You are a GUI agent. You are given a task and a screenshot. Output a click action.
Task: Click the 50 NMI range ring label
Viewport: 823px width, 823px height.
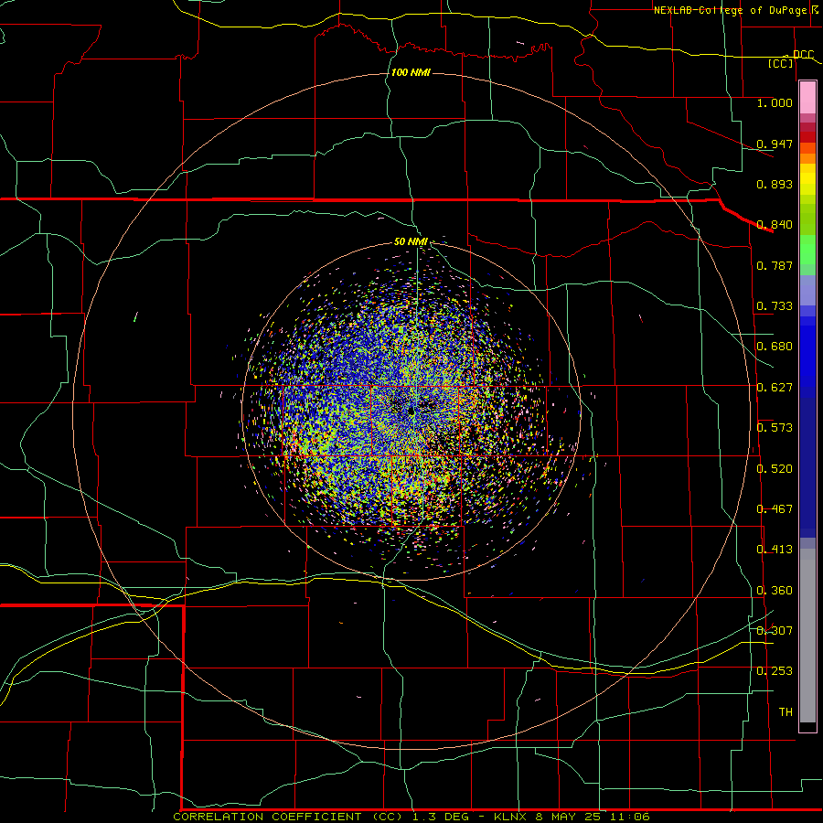click(x=411, y=241)
